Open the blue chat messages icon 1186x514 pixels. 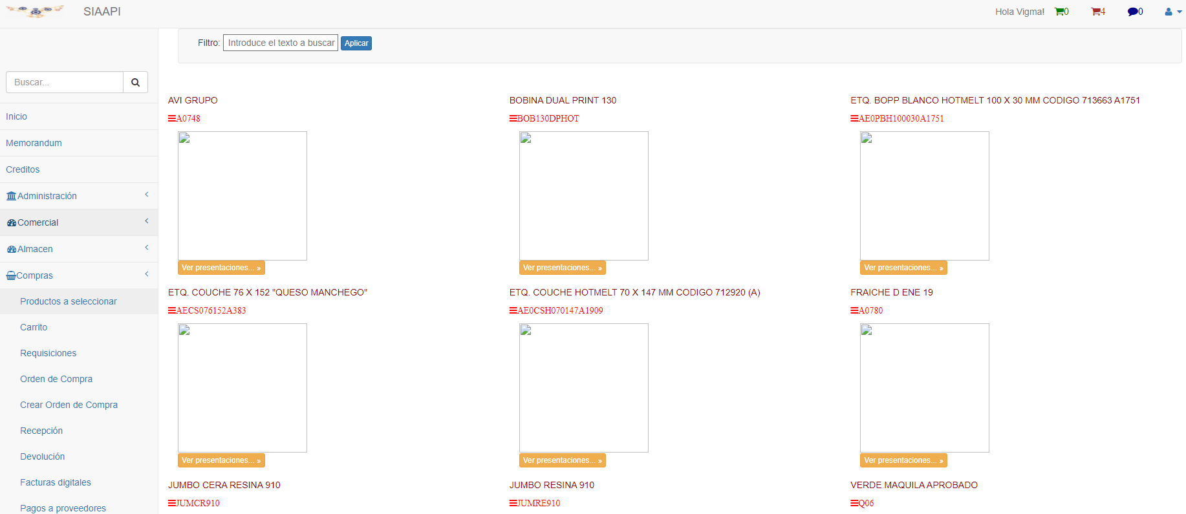1133,12
